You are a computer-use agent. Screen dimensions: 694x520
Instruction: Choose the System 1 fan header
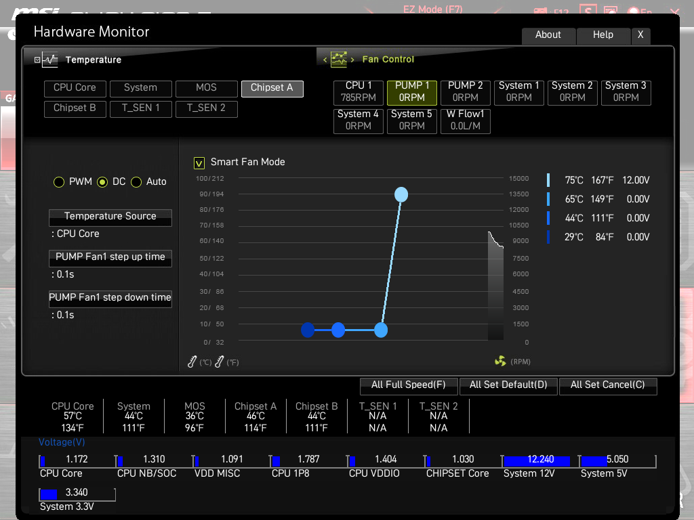(519, 92)
